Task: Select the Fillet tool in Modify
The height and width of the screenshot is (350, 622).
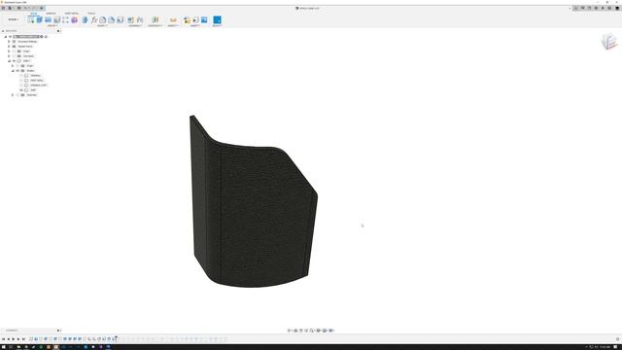Action: coord(103,19)
